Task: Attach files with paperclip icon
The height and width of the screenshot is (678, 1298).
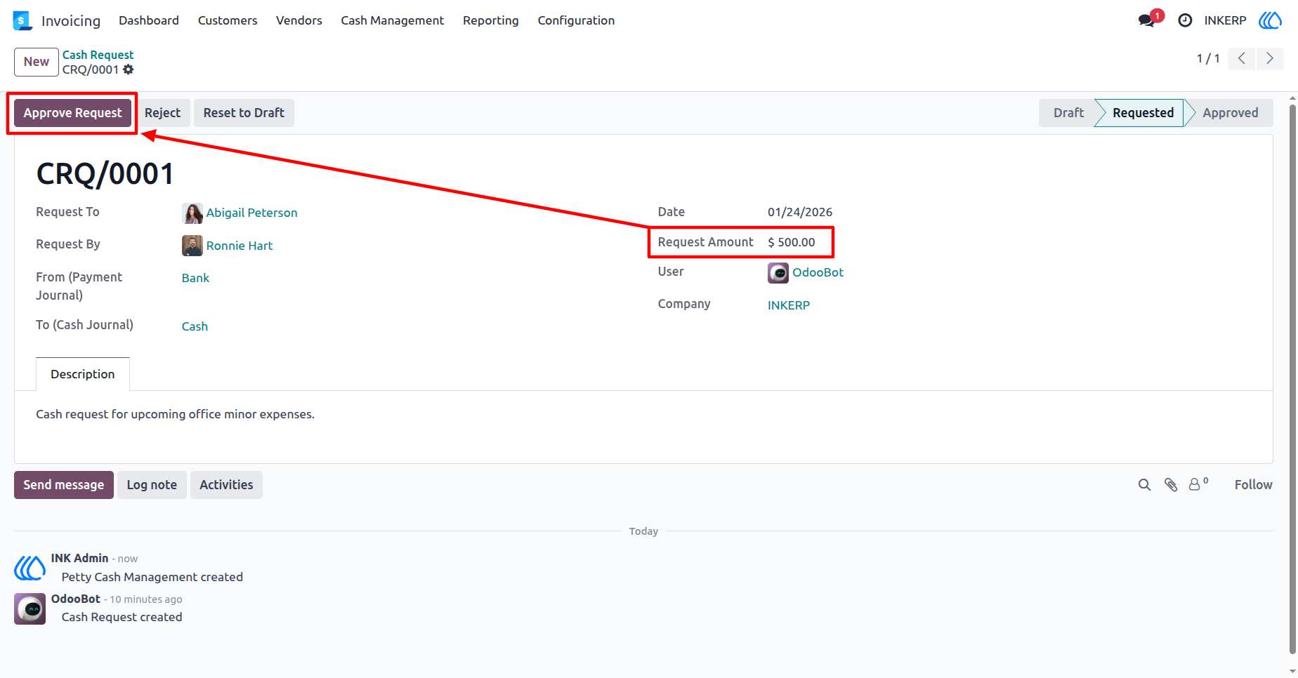Action: (1171, 485)
